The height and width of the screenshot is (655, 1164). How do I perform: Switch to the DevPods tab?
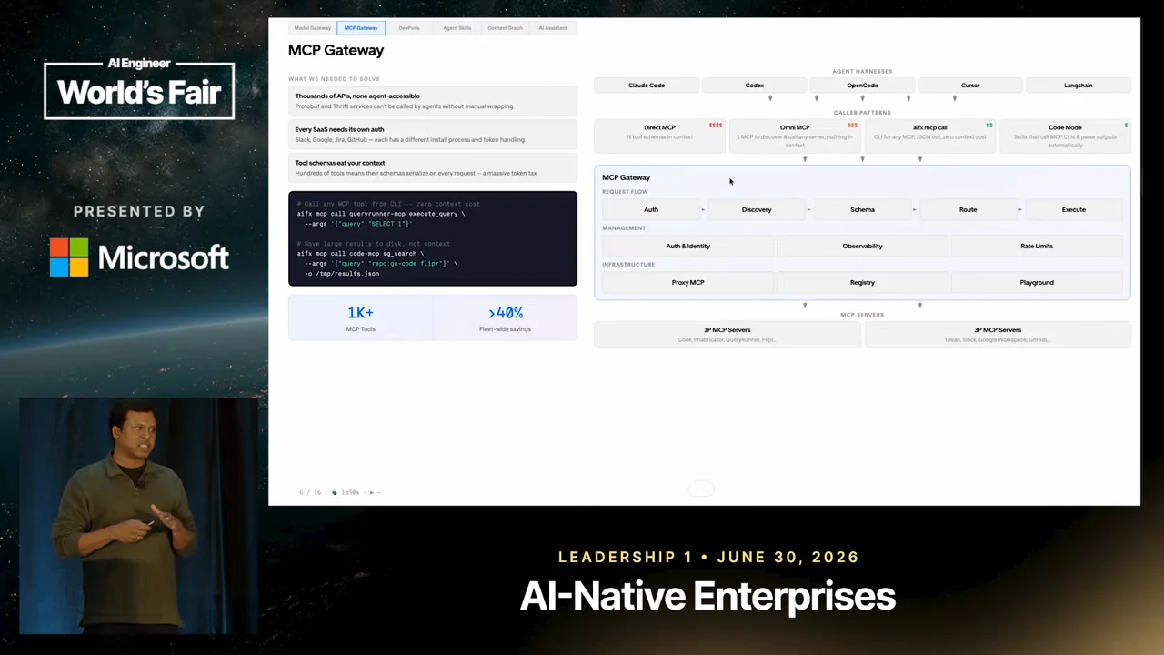409,28
